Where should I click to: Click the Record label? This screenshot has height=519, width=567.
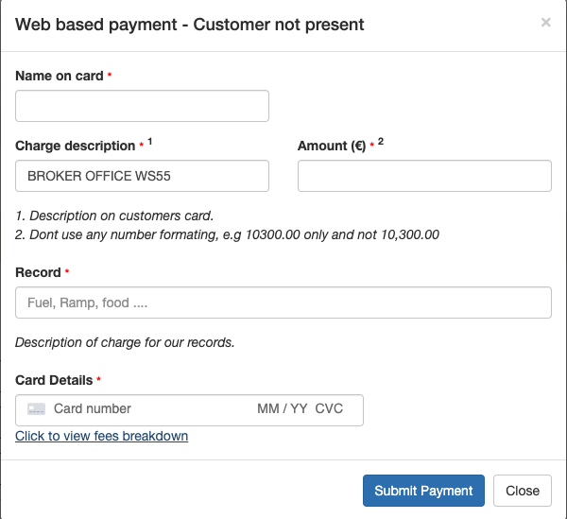(38, 272)
